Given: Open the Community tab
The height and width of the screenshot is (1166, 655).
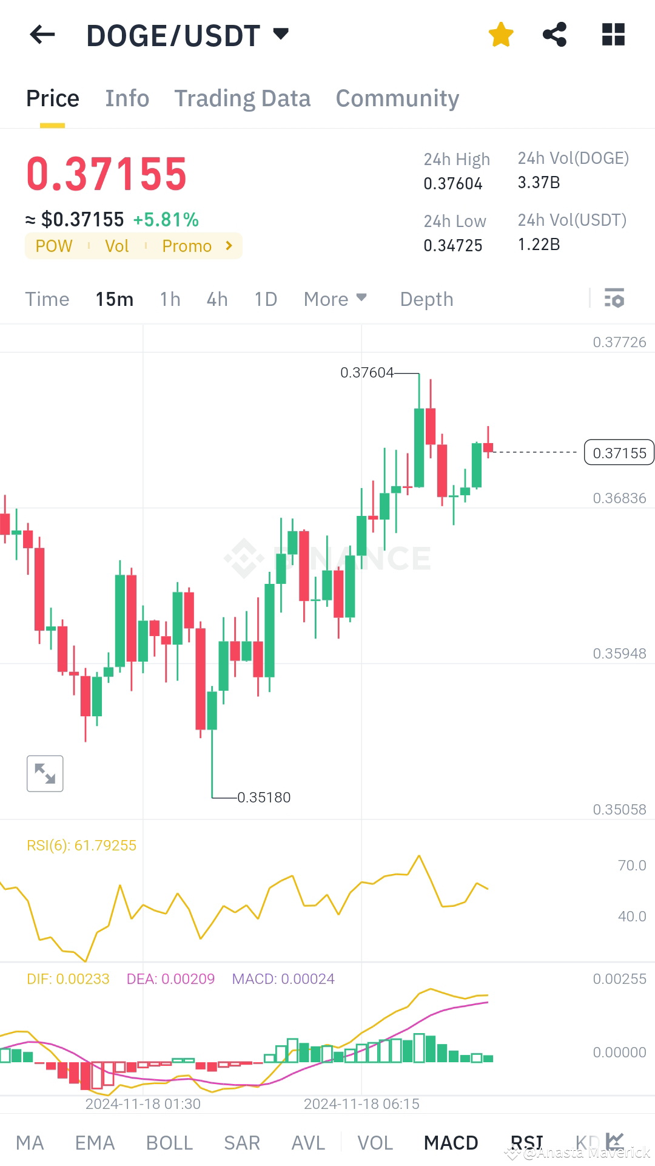Looking at the screenshot, I should 397,98.
